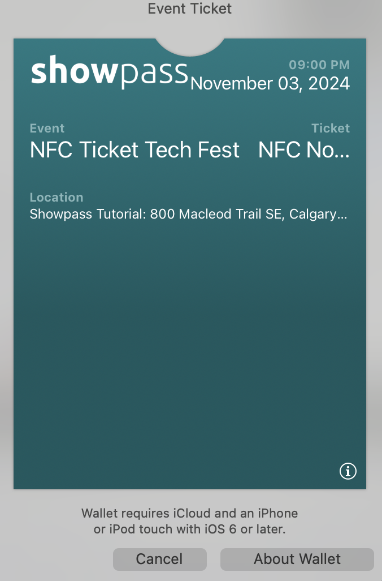
Task: Open About Wallet
Action: pyautogui.click(x=297, y=559)
